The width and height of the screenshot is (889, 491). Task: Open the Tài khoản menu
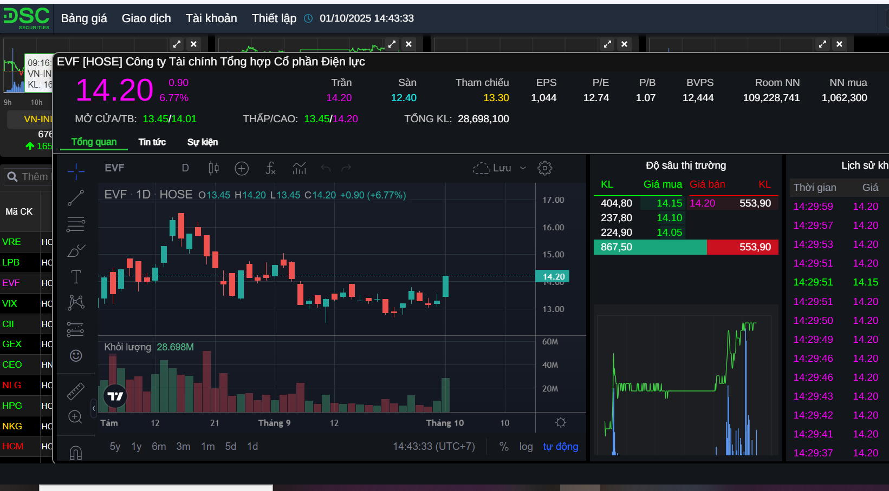click(x=211, y=18)
